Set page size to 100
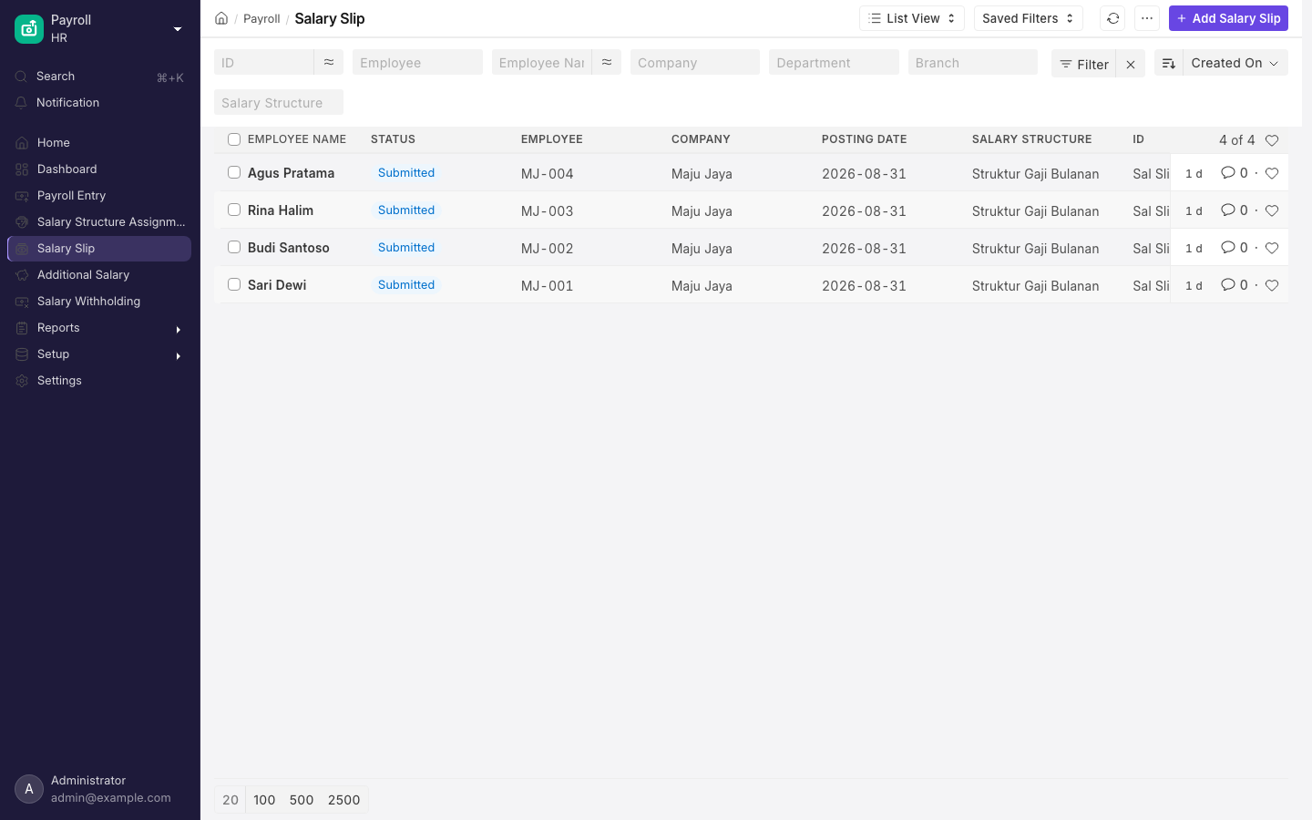The height and width of the screenshot is (820, 1312). point(264,800)
